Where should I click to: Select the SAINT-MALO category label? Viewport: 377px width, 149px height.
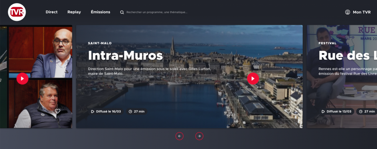[x=100, y=43]
